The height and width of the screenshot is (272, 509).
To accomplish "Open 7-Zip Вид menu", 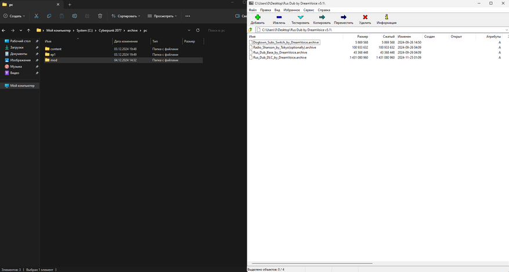I will click(x=277, y=10).
